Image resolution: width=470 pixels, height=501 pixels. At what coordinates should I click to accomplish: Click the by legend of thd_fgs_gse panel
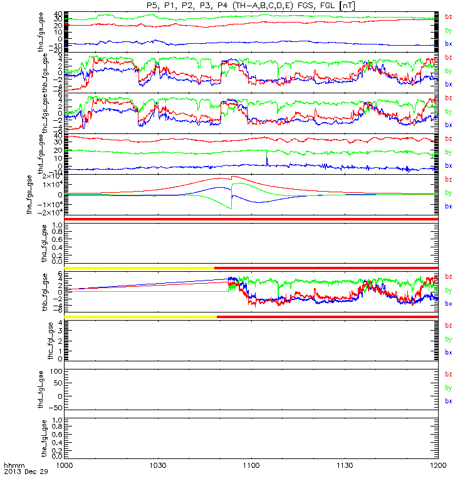tap(449, 152)
